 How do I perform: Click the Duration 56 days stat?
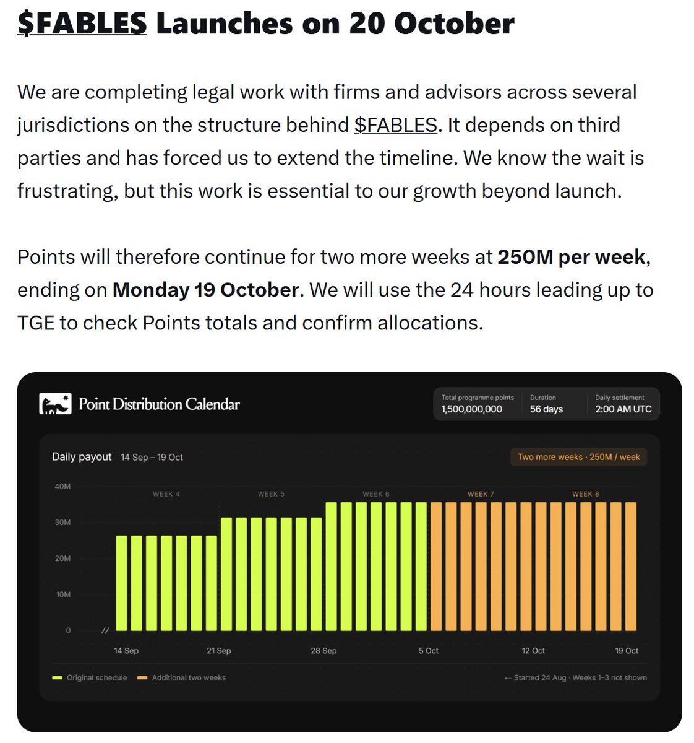click(x=546, y=404)
